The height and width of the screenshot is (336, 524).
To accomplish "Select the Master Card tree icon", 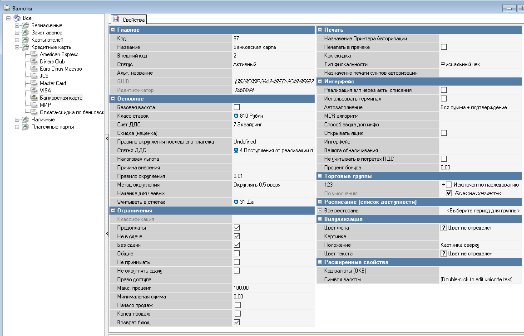I will point(34,83).
